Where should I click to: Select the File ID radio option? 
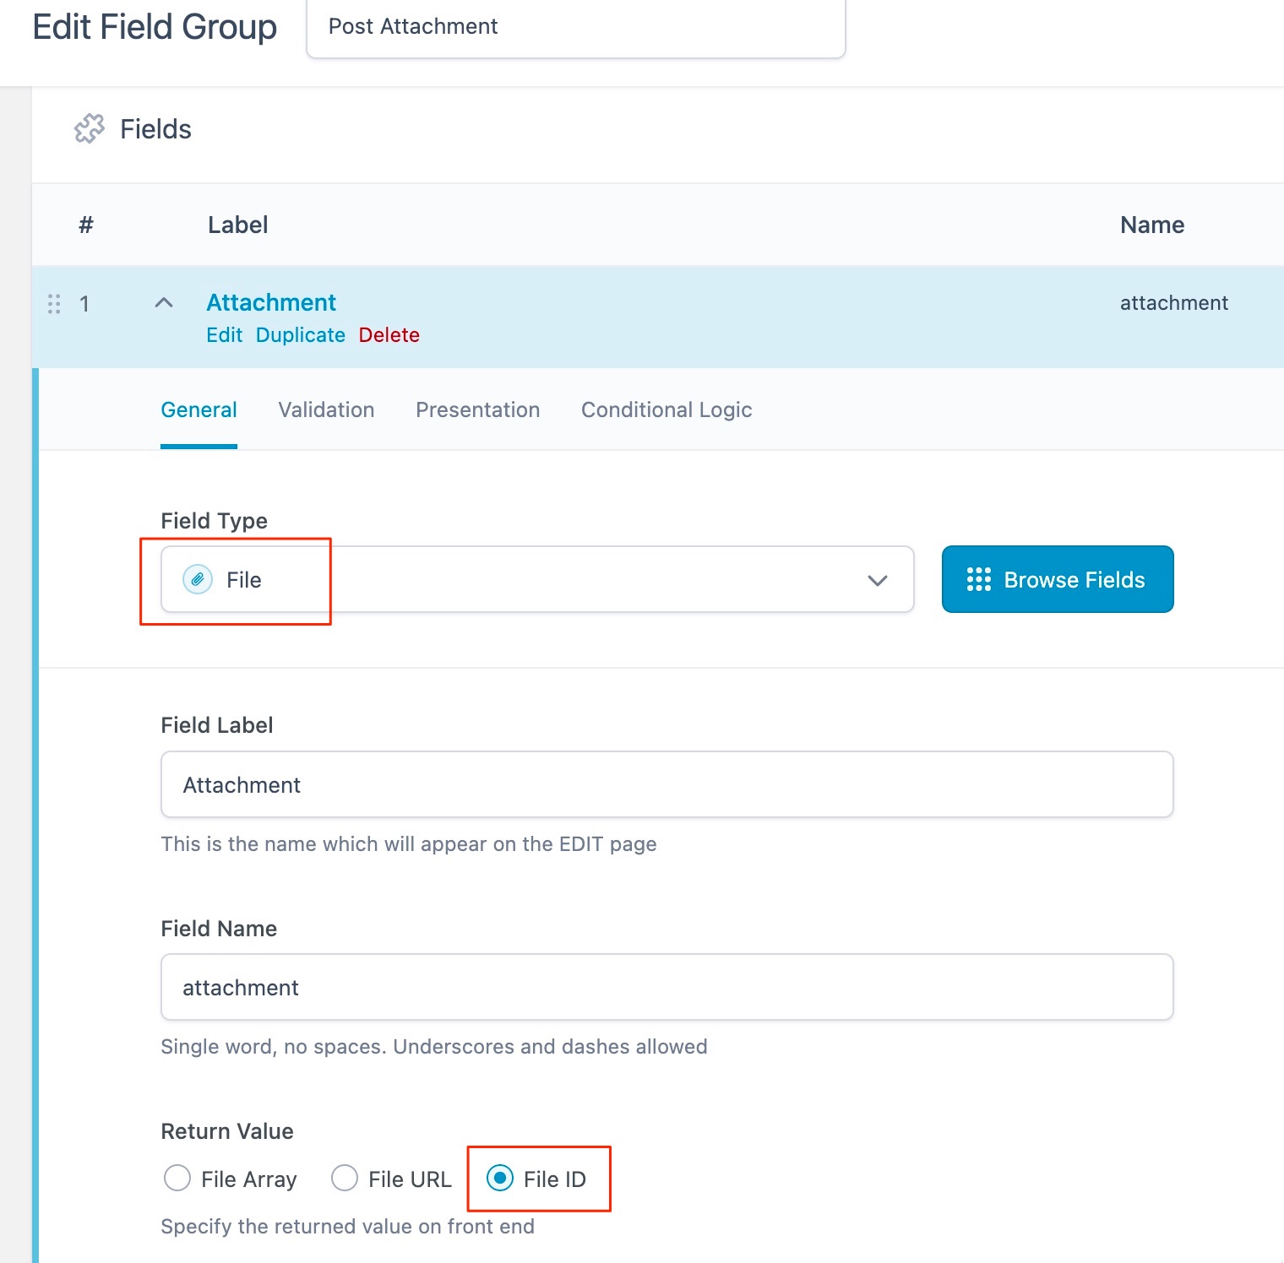pos(500,1178)
